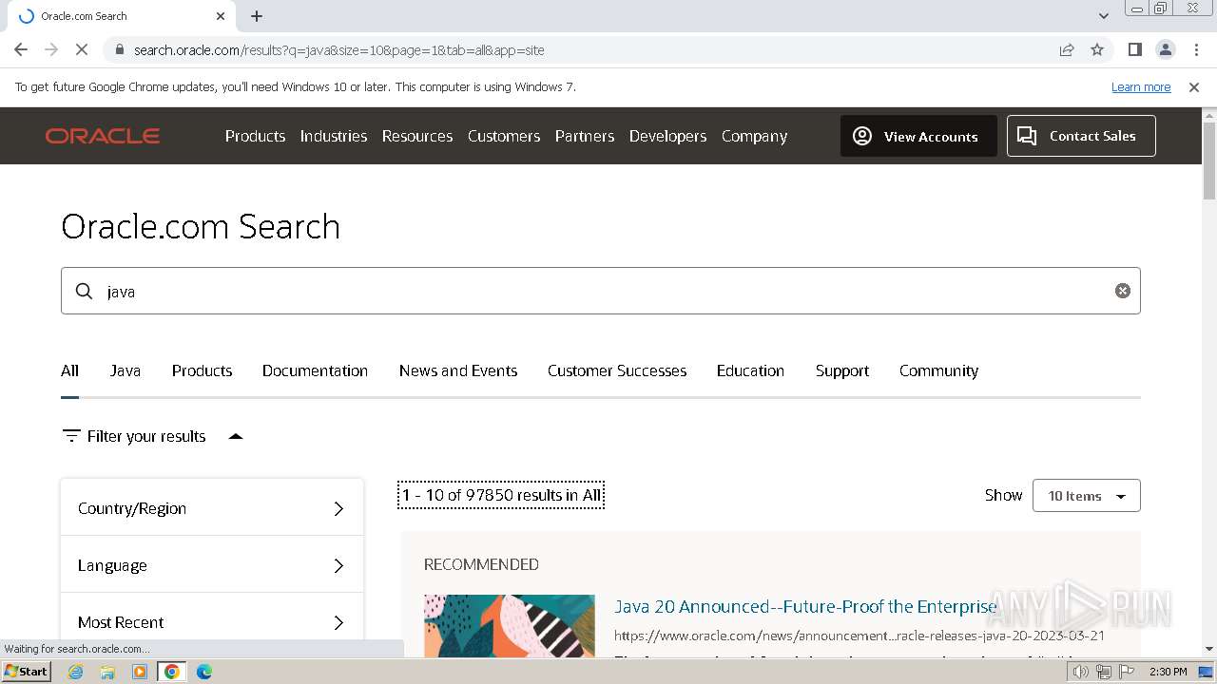Click the java search input field
This screenshot has width=1217, height=684.
[600, 291]
